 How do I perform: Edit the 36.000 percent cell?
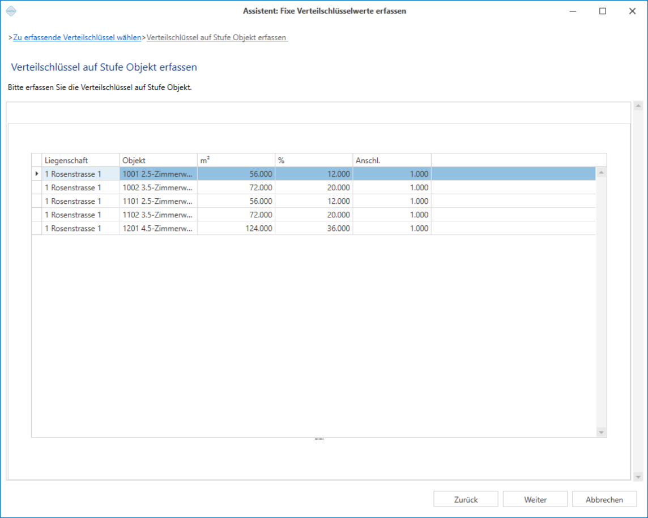coord(314,229)
